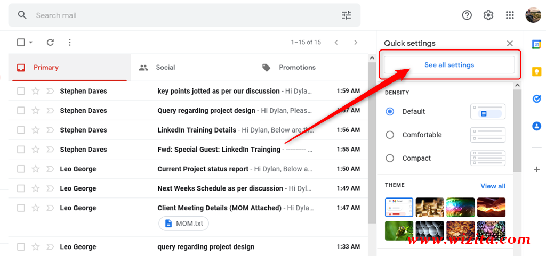Choose the Compact density option
546x256 pixels.
[x=390, y=158]
